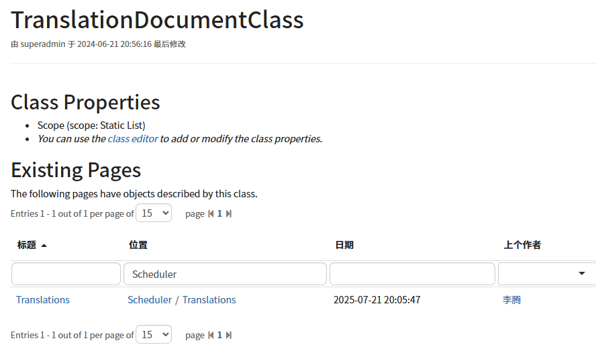Open the Translations page from 标题 column
Viewport: 596px width, 355px height.
click(43, 300)
